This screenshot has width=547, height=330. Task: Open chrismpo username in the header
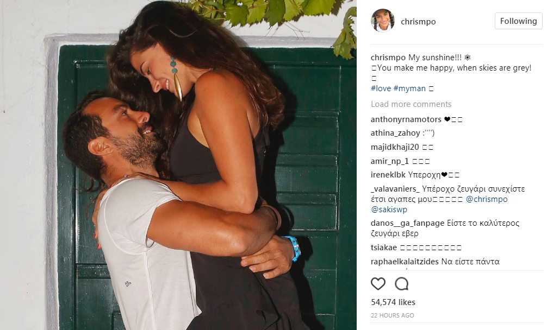tap(418, 22)
